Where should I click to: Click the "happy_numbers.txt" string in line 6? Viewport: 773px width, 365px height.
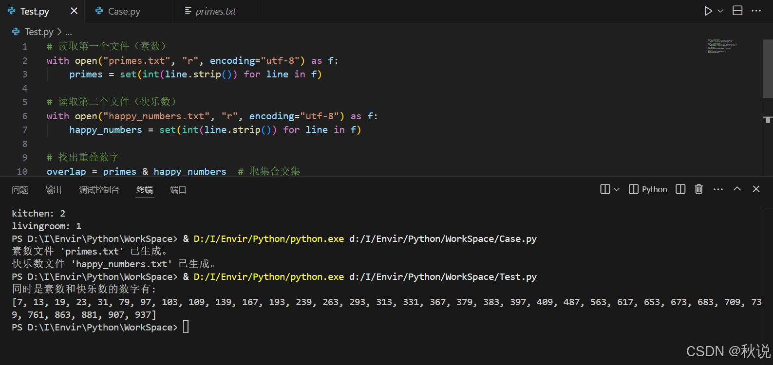[x=157, y=116]
